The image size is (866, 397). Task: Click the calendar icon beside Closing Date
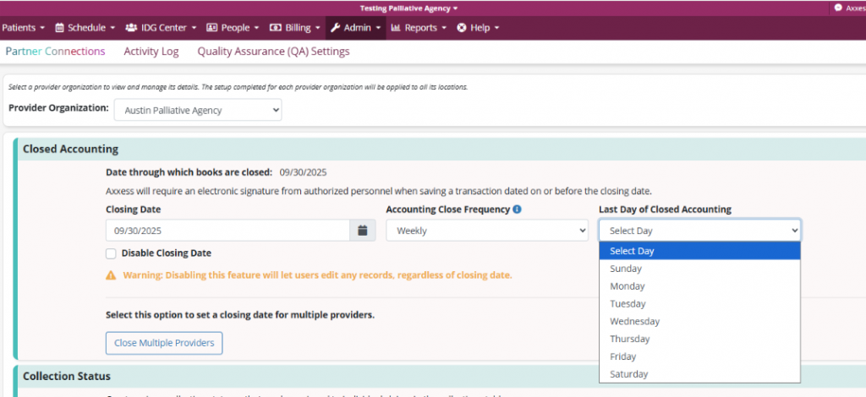362,231
